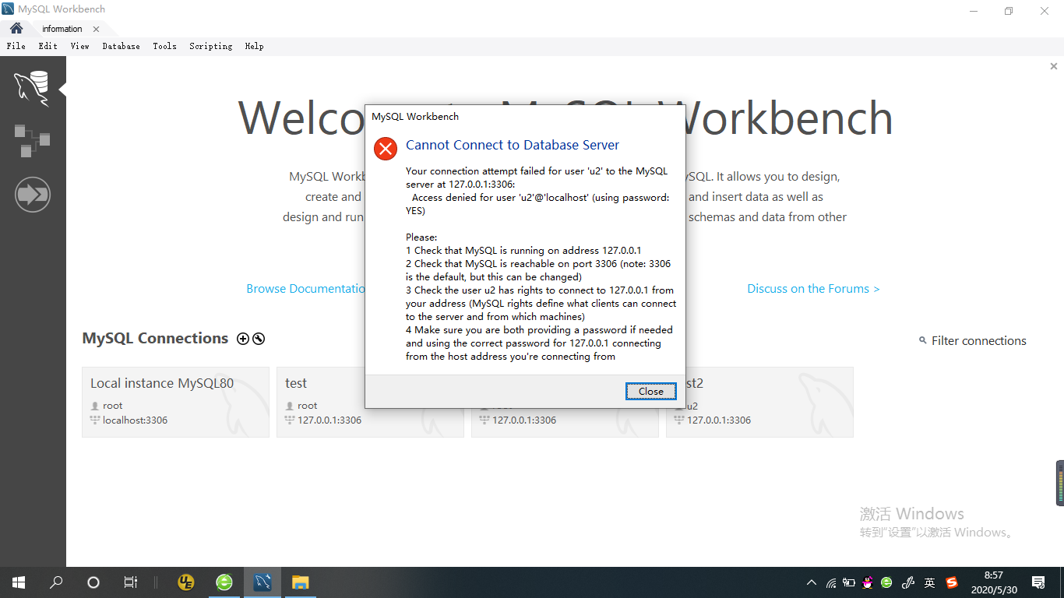
Task: Click the Filter connections search field
Action: pos(973,340)
